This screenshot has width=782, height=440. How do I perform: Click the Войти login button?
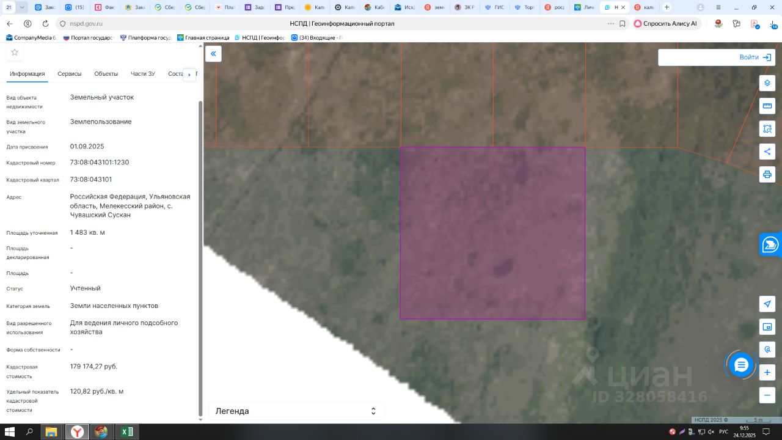click(755, 57)
